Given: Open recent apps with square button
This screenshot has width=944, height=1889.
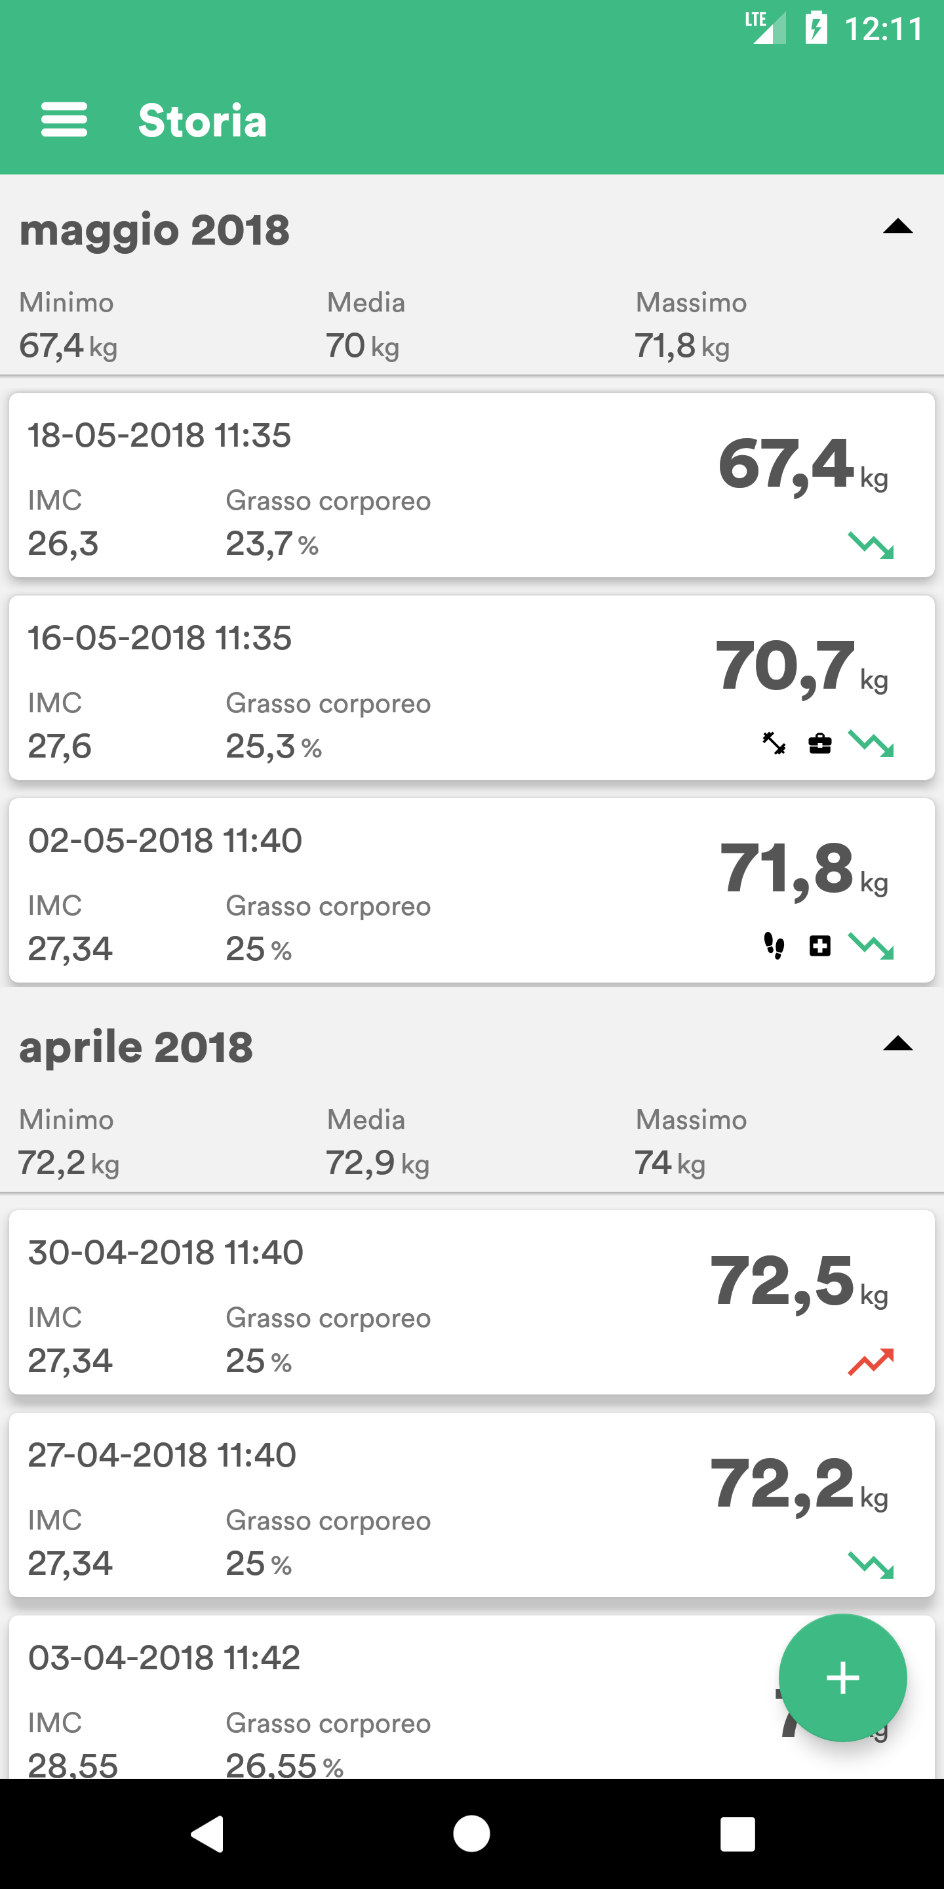Looking at the screenshot, I should click(737, 1835).
